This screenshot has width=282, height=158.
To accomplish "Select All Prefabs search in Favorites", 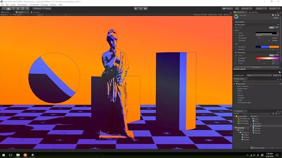I will pos(243,124).
